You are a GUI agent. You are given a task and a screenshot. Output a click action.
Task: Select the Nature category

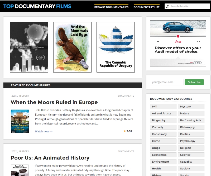coord(191,113)
